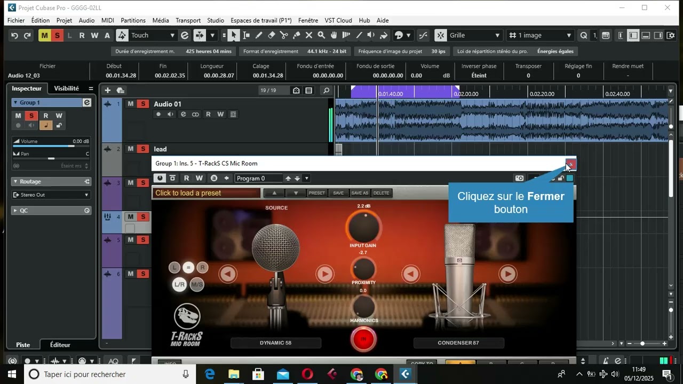
Task: Click the DYNAMIC 58 mic label
Action: point(276,343)
